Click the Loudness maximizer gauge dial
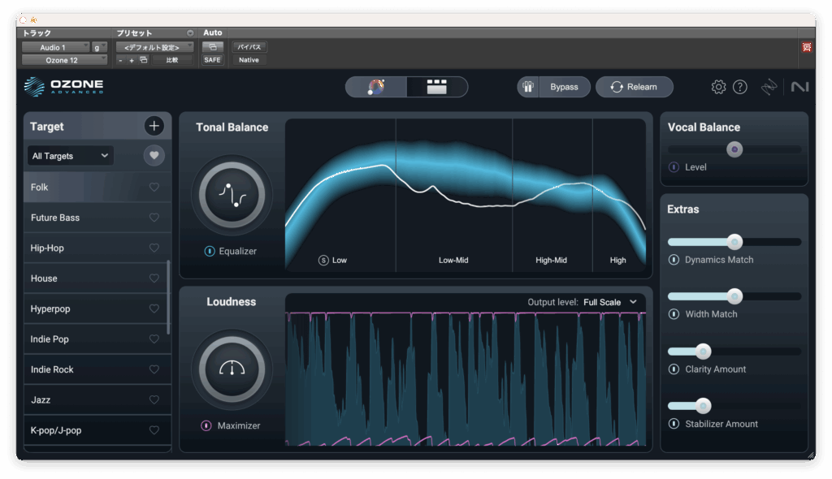The height and width of the screenshot is (479, 832). coord(232,369)
